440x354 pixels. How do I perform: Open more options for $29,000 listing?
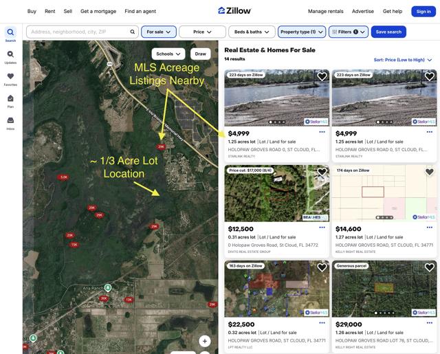tap(429, 322)
